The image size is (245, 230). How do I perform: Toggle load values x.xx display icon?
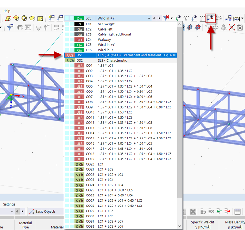pos(202,18)
